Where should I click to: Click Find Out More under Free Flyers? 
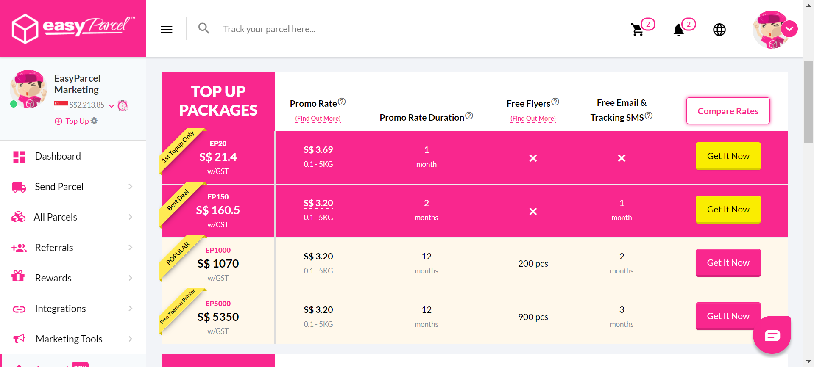(533, 119)
